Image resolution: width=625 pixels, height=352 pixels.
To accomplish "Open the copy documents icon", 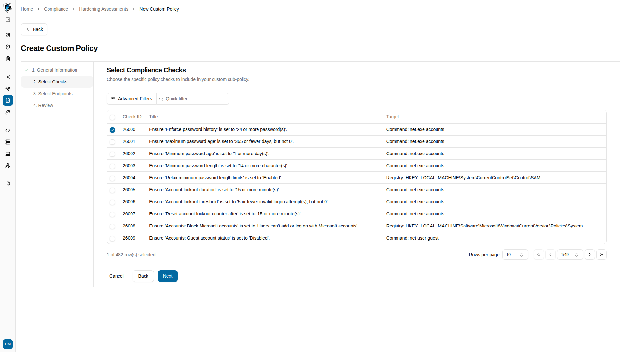I will click(x=8, y=184).
